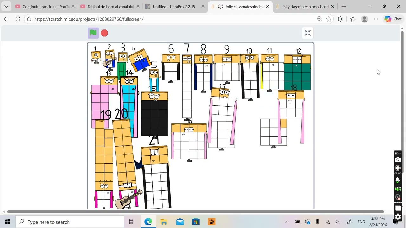Click character number 17 sprite
The height and width of the screenshot is (228, 406).
coord(222,119)
